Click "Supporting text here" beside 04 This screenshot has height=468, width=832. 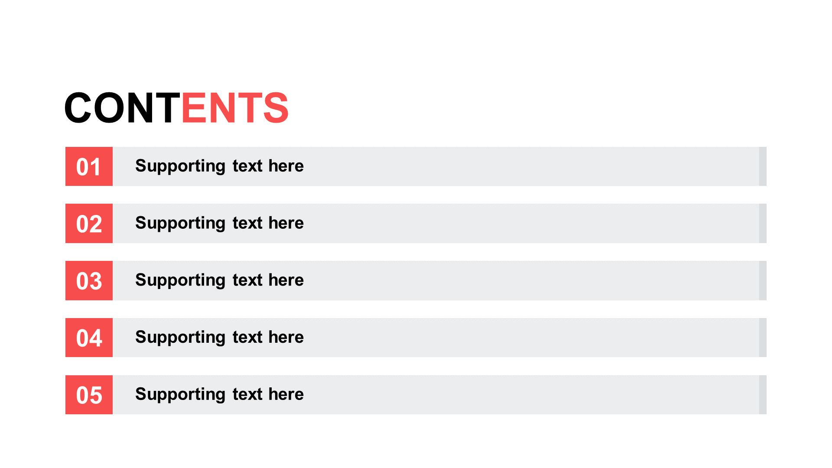pyautogui.click(x=219, y=338)
